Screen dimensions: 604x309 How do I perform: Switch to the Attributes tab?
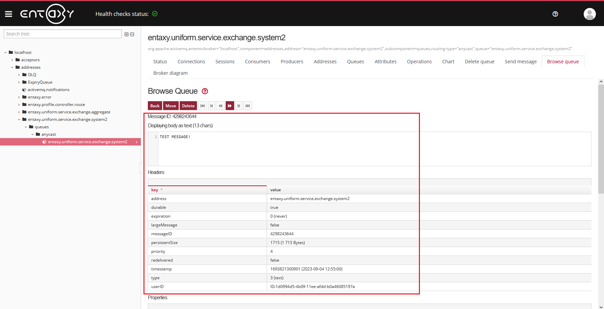pyautogui.click(x=385, y=61)
